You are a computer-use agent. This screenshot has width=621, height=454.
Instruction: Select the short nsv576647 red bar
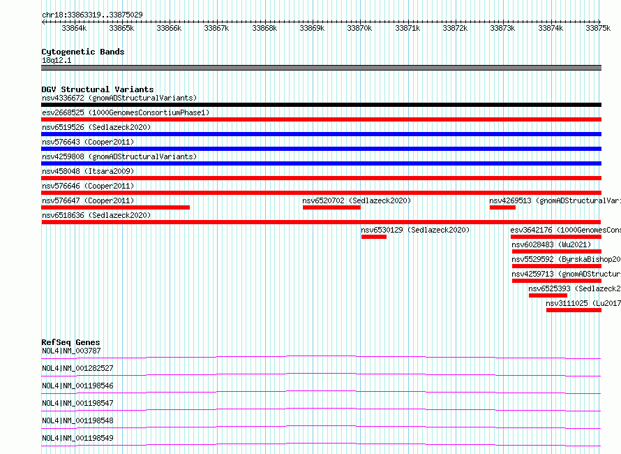tap(115, 207)
